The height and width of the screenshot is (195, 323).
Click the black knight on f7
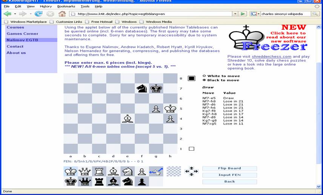click(x=142, y=88)
